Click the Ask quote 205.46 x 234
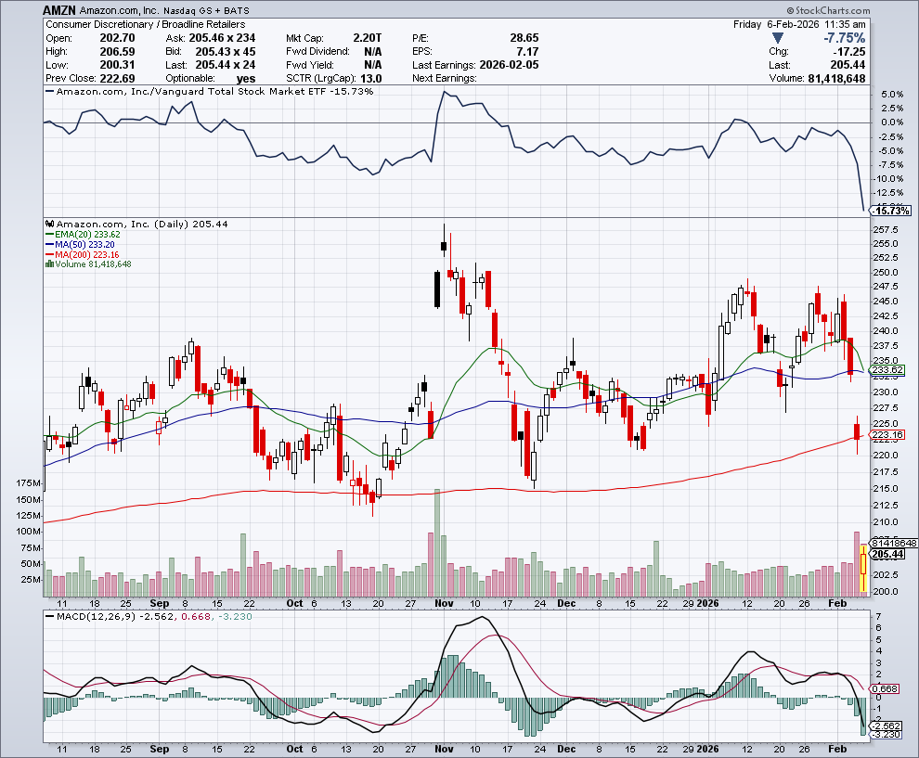The image size is (919, 758). (x=222, y=38)
